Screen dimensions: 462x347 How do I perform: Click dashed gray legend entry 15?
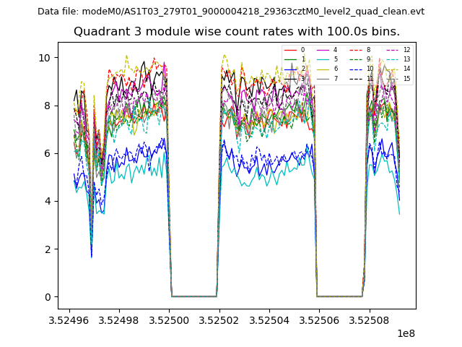[398, 78]
